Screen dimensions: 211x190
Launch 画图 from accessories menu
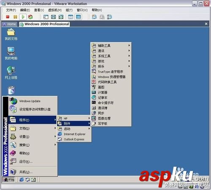pos(111,87)
